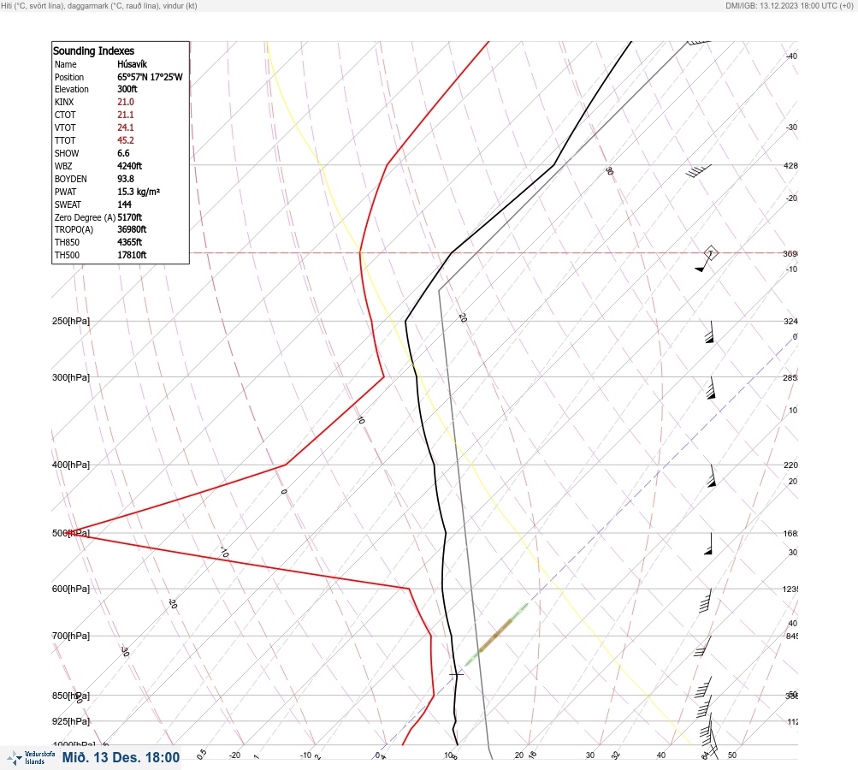Screen dimensions: 858x770
Task: Click the cross marker on the temperature line
Action: pos(456,674)
